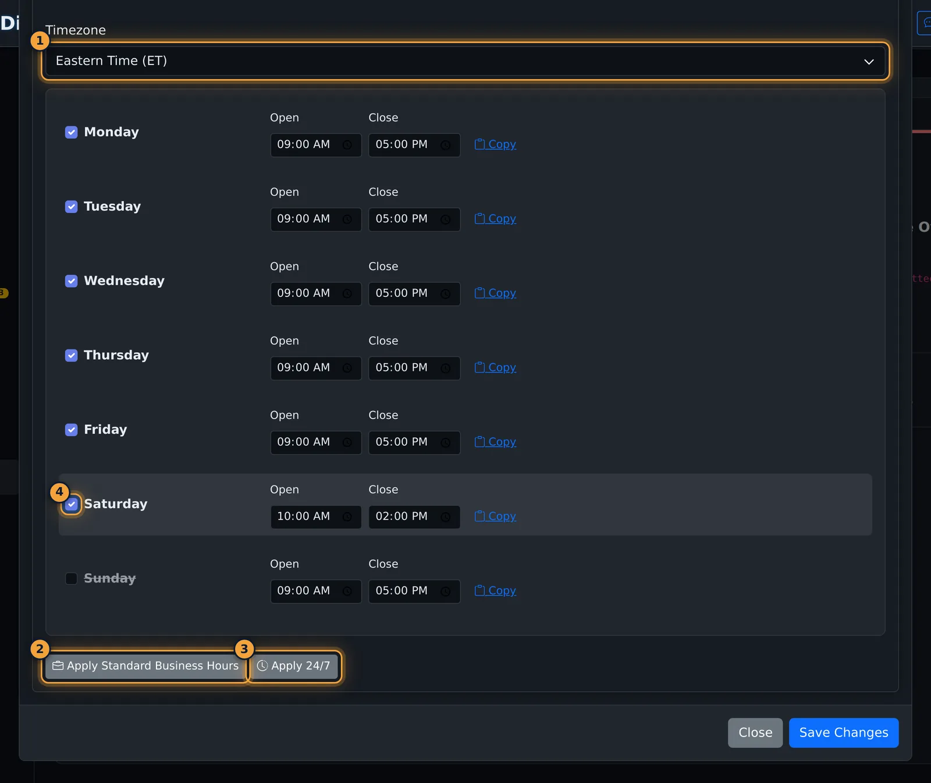The height and width of the screenshot is (783, 931).
Task: Click the Copy link for Wednesday
Action: (495, 293)
